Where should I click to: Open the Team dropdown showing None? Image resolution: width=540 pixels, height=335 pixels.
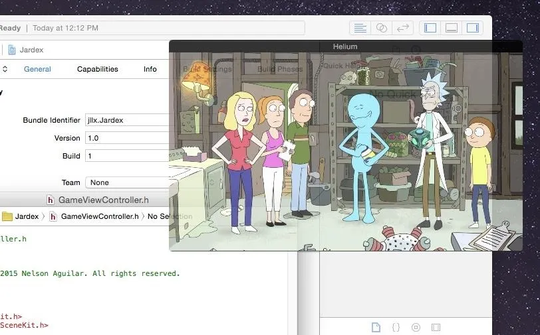127,182
